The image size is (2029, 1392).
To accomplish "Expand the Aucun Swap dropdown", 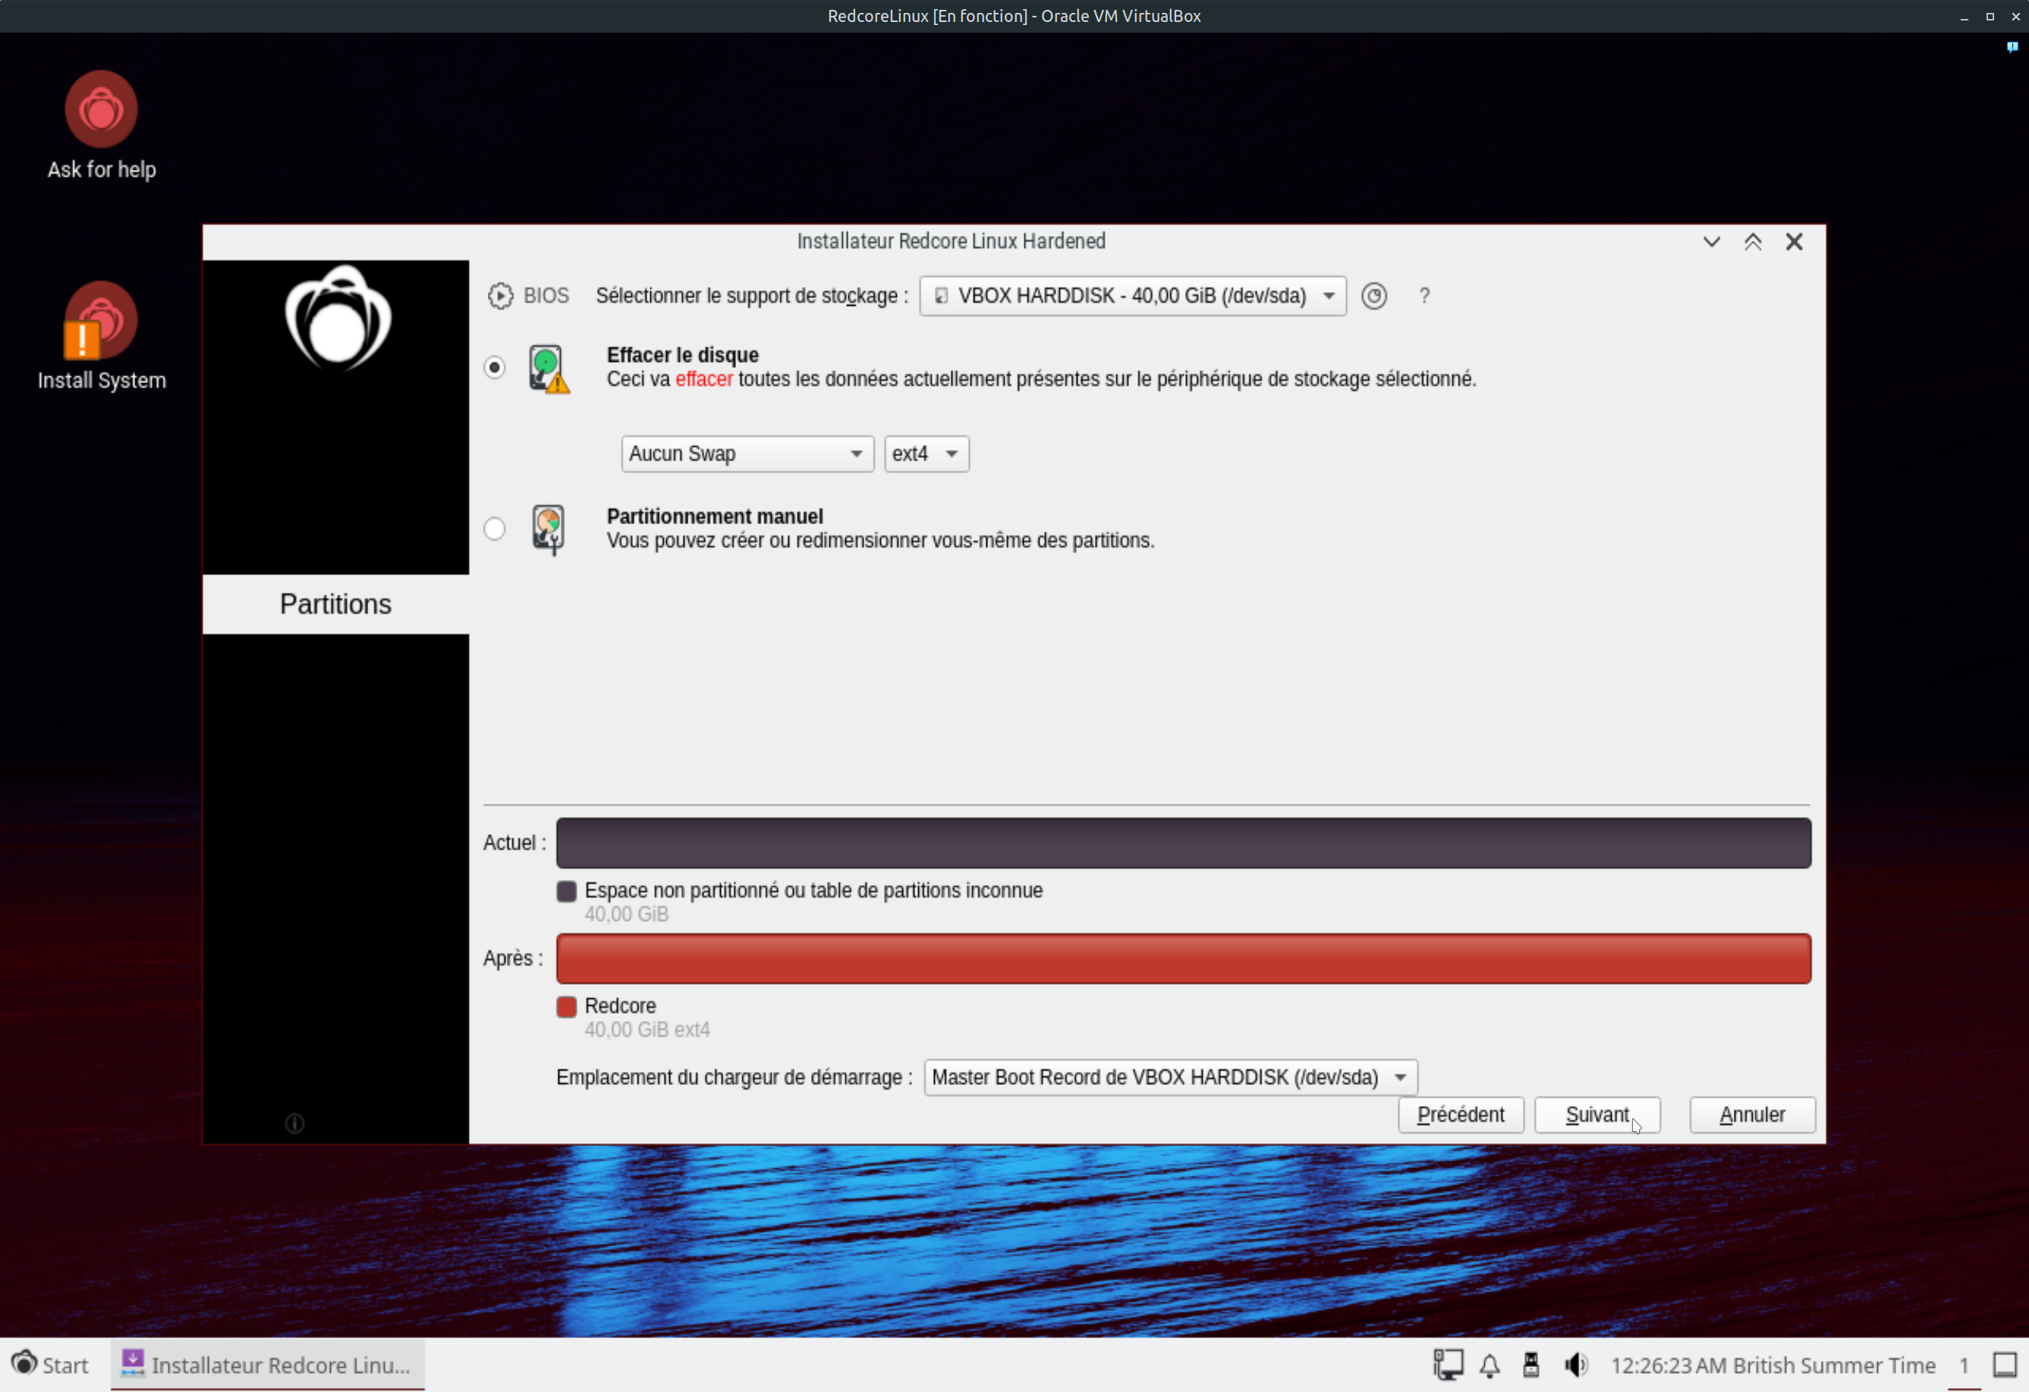I will tap(747, 454).
